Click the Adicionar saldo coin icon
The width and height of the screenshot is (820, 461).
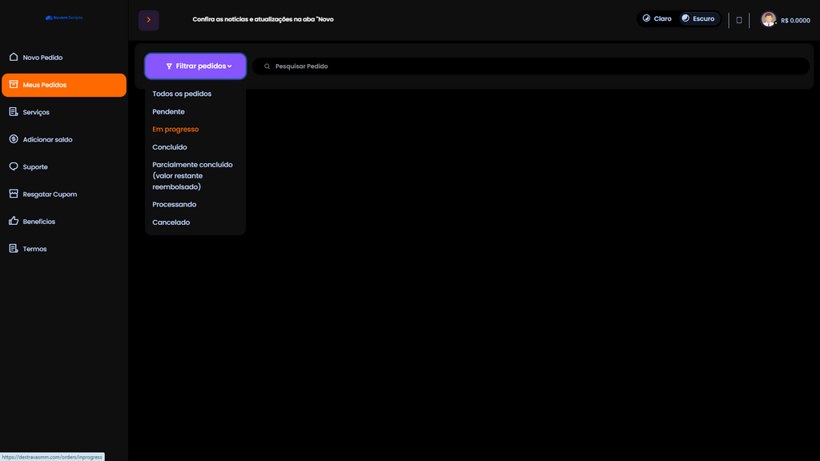[14, 139]
